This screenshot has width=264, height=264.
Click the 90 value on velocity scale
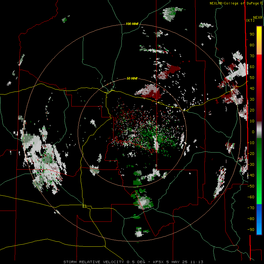(x=252, y=34)
